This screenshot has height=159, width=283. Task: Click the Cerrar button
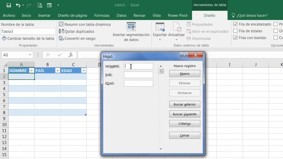tap(185, 136)
